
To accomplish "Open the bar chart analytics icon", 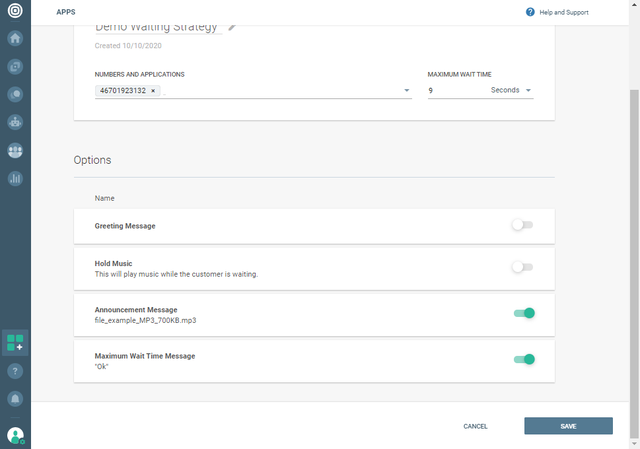I will click(15, 178).
